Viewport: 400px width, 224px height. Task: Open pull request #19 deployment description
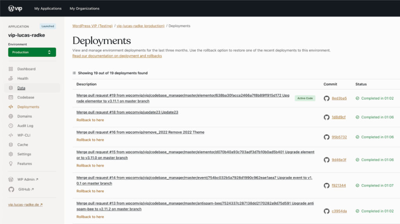point(183,98)
